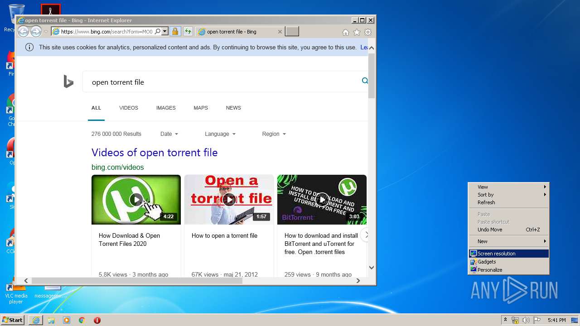Click the vertical scrollbar down arrow
This screenshot has width=580, height=326.
coord(372,267)
